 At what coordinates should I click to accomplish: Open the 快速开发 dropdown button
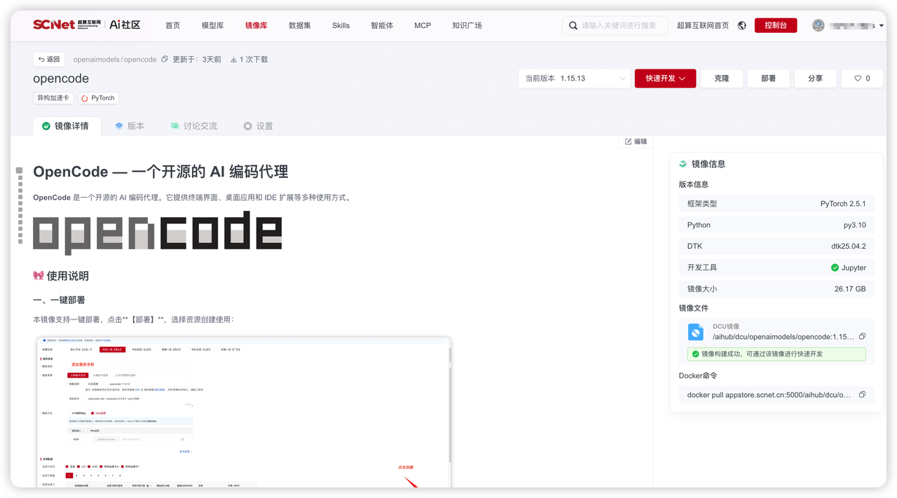point(665,78)
